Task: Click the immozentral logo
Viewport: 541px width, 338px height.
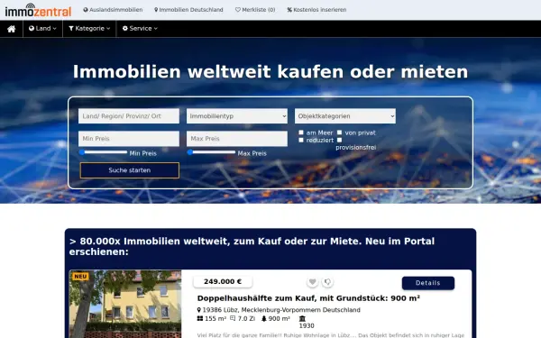Action: coord(38,10)
